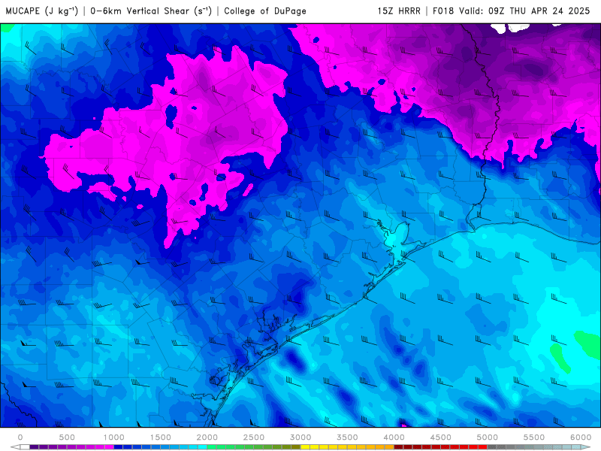This screenshot has height=451, width=601.
Task: Click the 5500 label on the color scale
Action: point(534,437)
